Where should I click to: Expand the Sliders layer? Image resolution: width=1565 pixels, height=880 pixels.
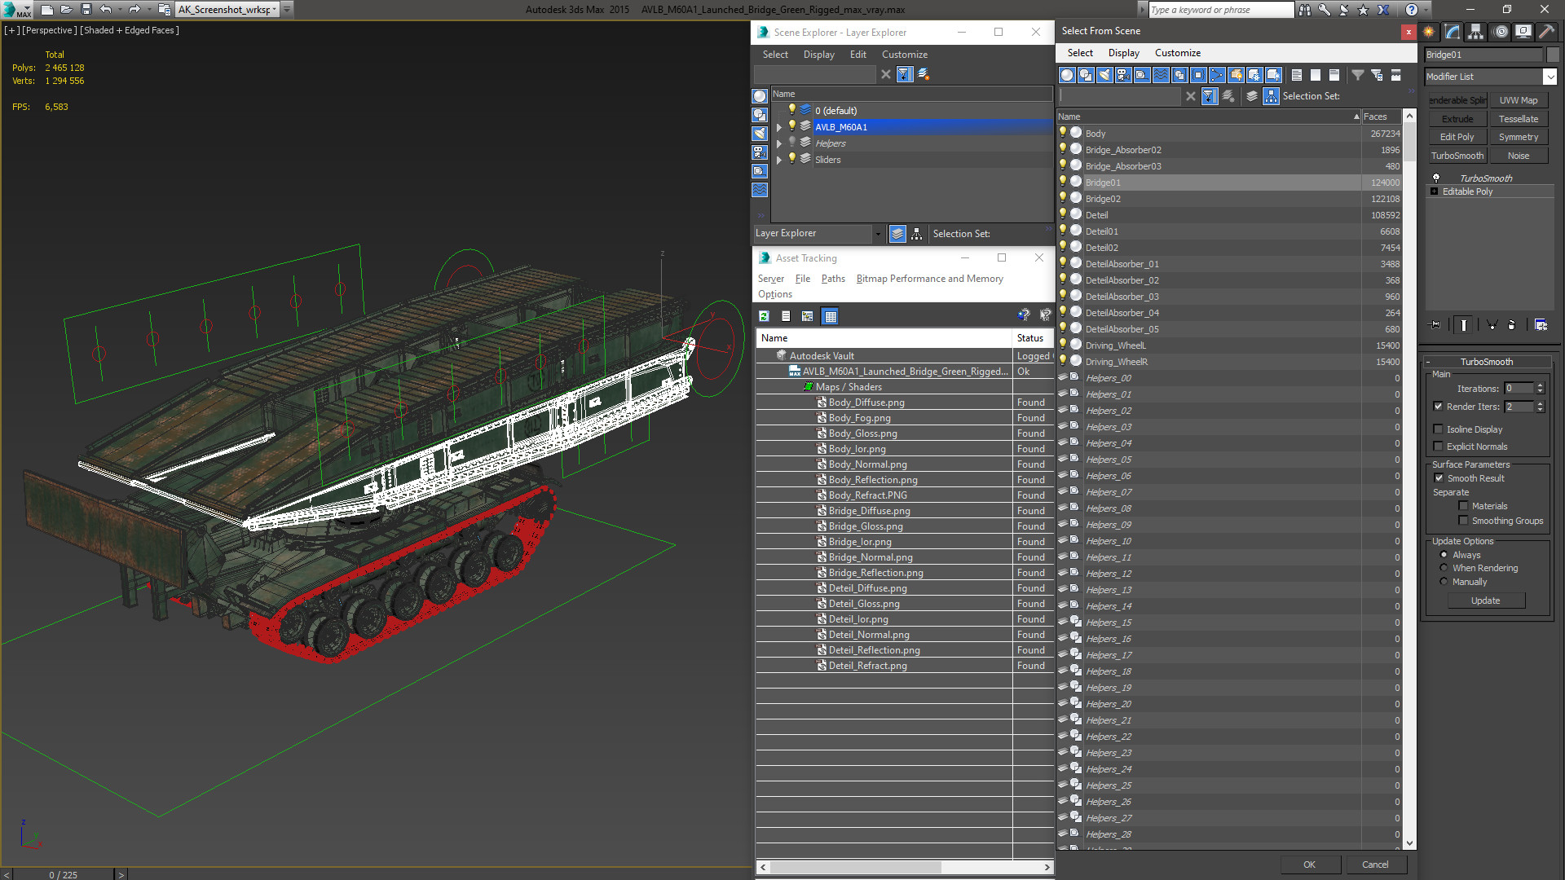(778, 160)
